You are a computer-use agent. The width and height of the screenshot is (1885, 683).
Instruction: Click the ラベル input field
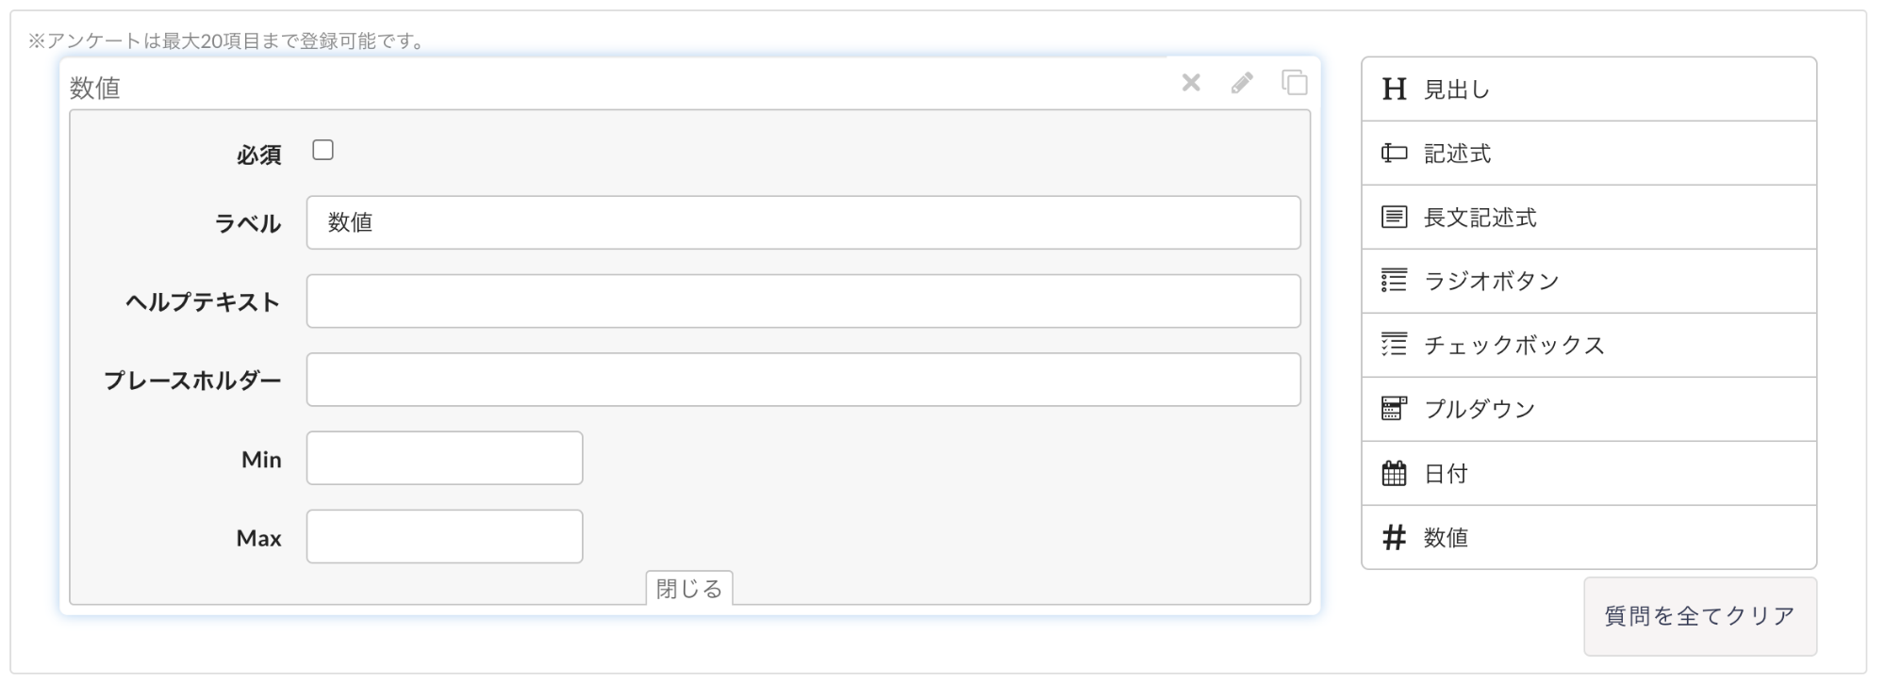click(803, 222)
